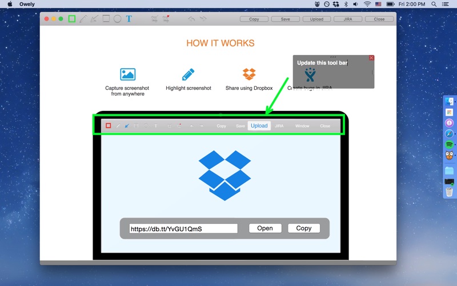Click the JIRA button in toolbar

pos(348,19)
